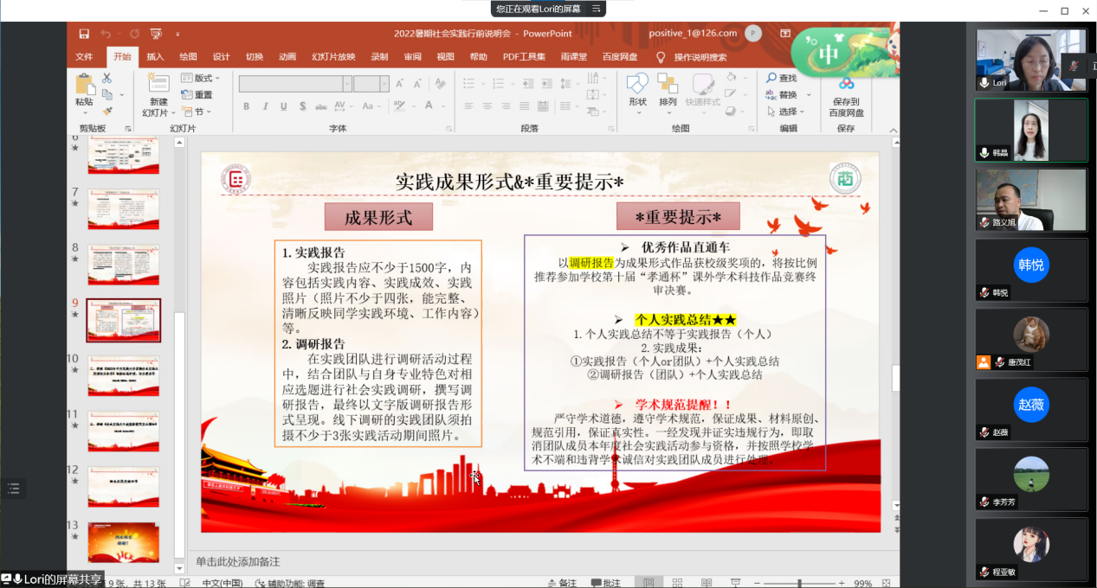This screenshot has height=588, width=1097.
Task: Expand the Select dropdown in editing group
Action: (788, 112)
